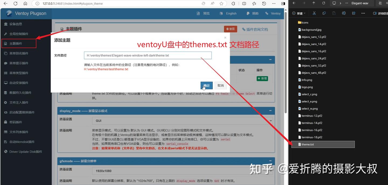Click the Read aloud icon in address bar
The width and height of the screenshot is (388, 185).
click(212, 4)
